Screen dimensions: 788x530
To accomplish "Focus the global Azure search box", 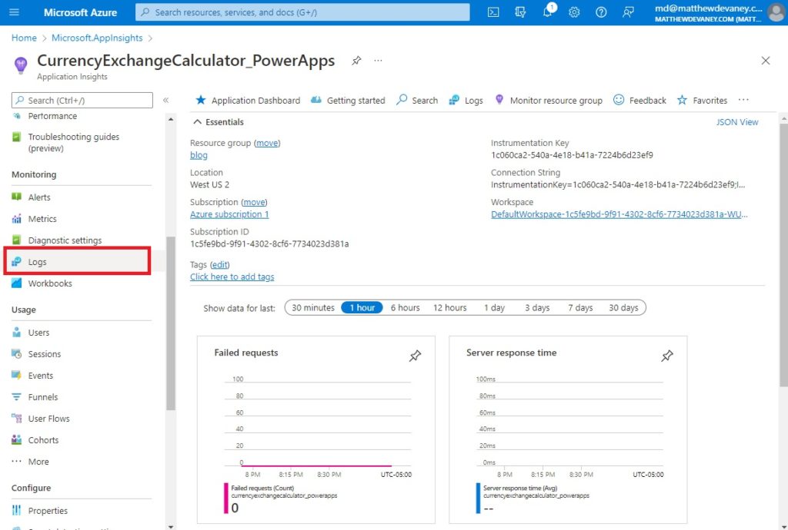I will (x=302, y=12).
